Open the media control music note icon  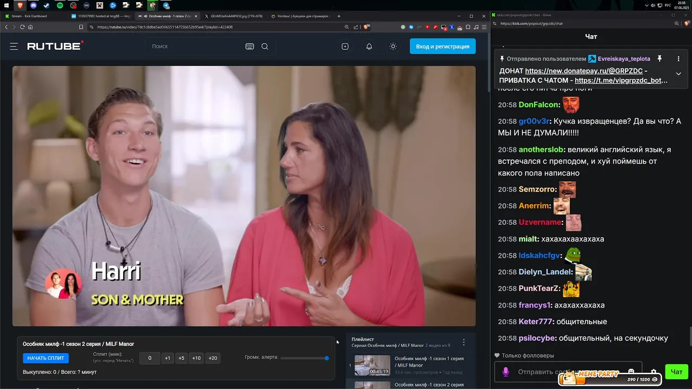click(x=476, y=27)
